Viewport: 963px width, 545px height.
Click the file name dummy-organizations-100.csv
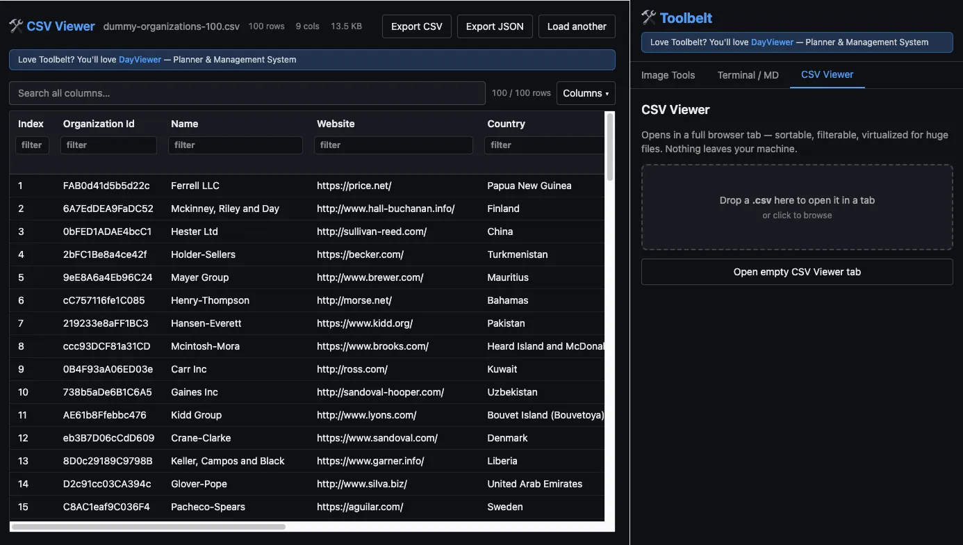(x=172, y=26)
